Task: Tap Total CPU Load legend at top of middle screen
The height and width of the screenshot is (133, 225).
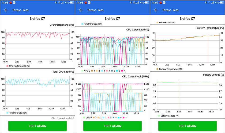Action: pos(92,24)
